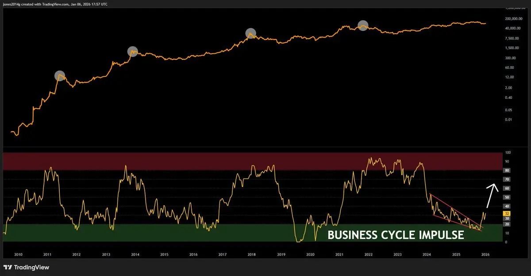This screenshot has width=531, height=276.
Task: Click the 2018 year label
Action: (252, 255)
